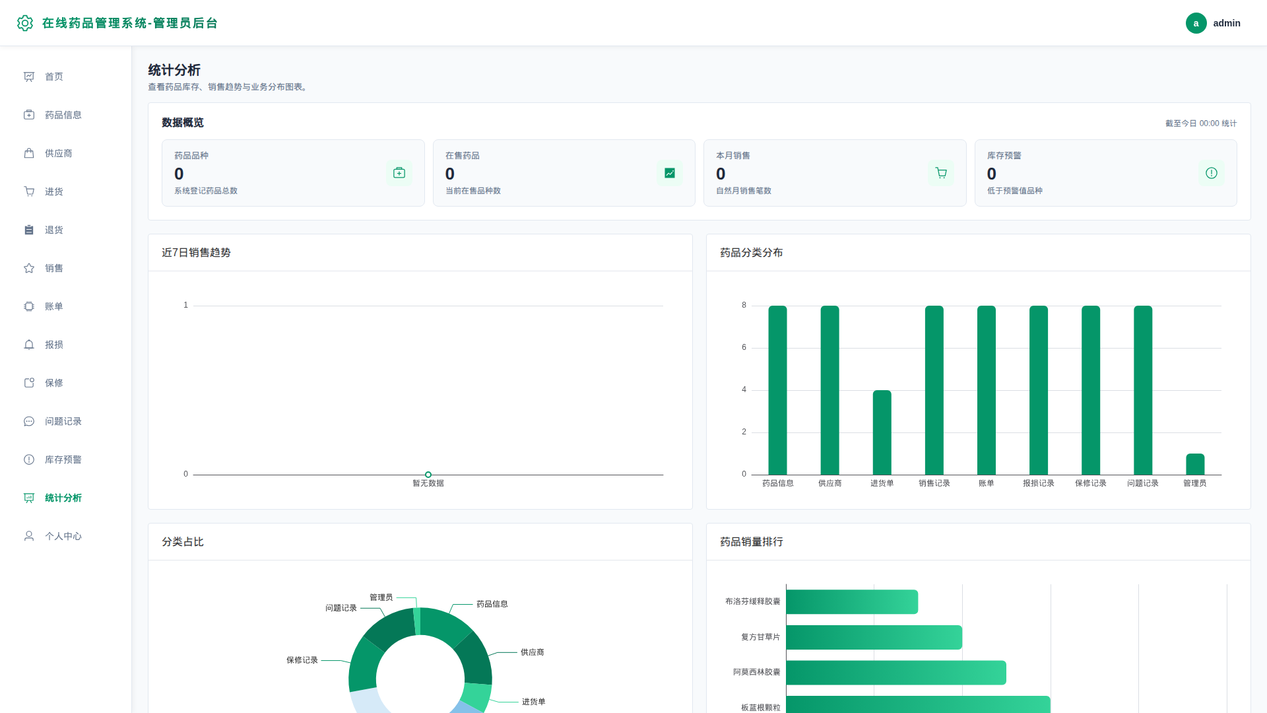Select 库存预警 in the sidebar menu
The width and height of the screenshot is (1267, 713).
(66, 459)
